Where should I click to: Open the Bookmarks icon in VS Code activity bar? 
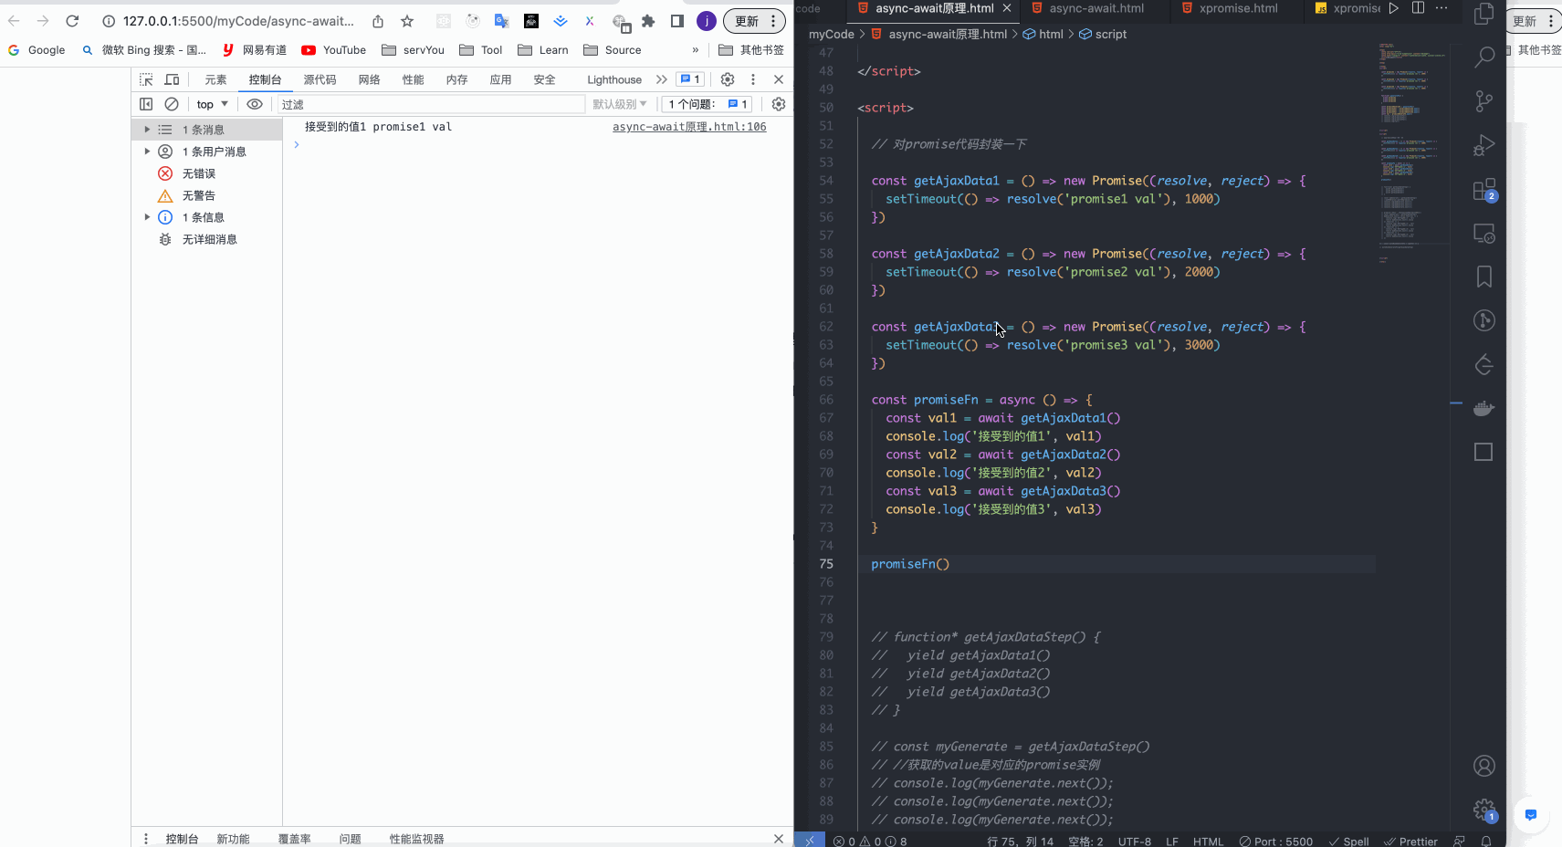1484,277
